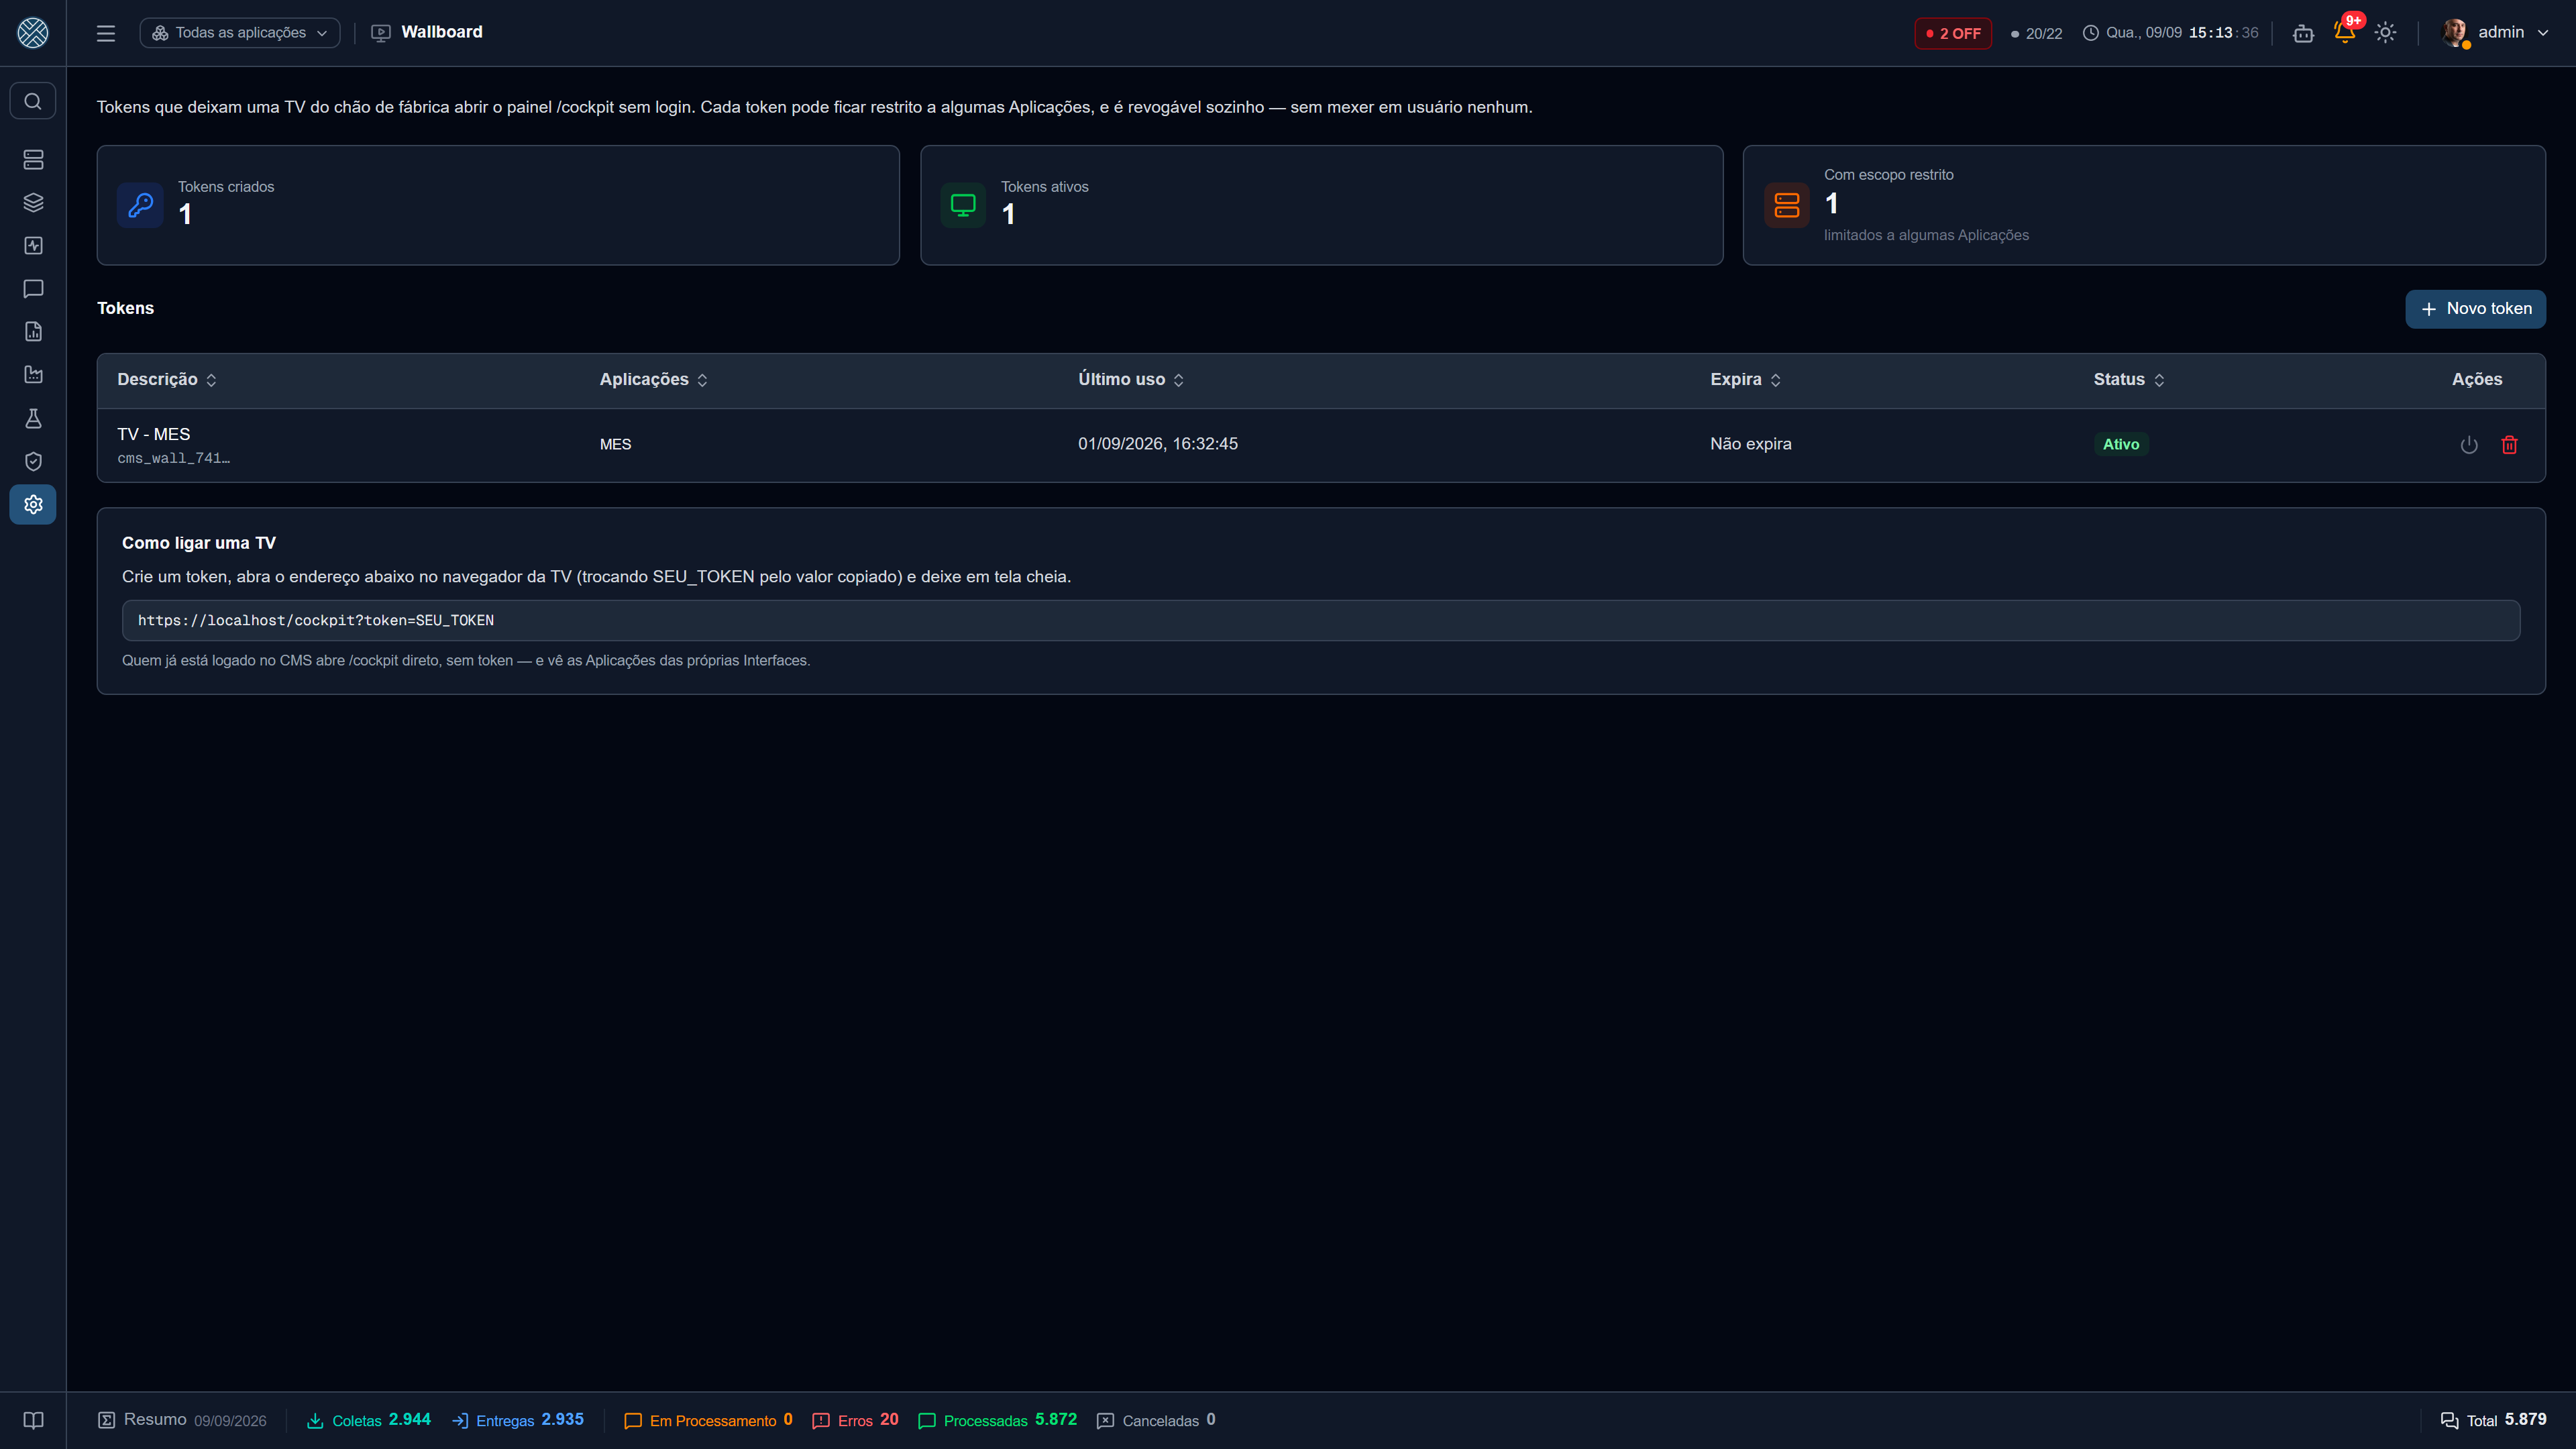This screenshot has height=1449, width=2576.
Task: Sort table by Último uso column
Action: tap(1131, 380)
